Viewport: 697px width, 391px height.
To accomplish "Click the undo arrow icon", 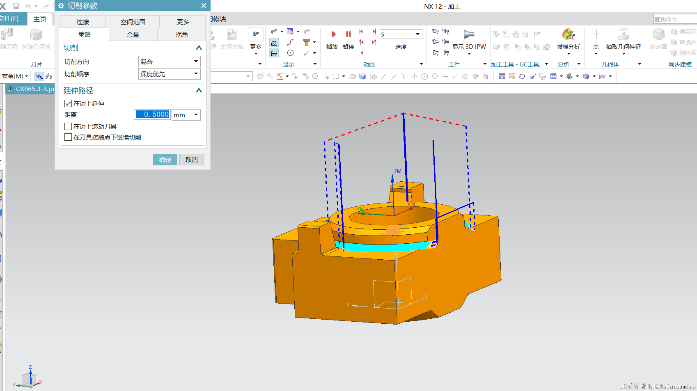I will click(x=28, y=6).
